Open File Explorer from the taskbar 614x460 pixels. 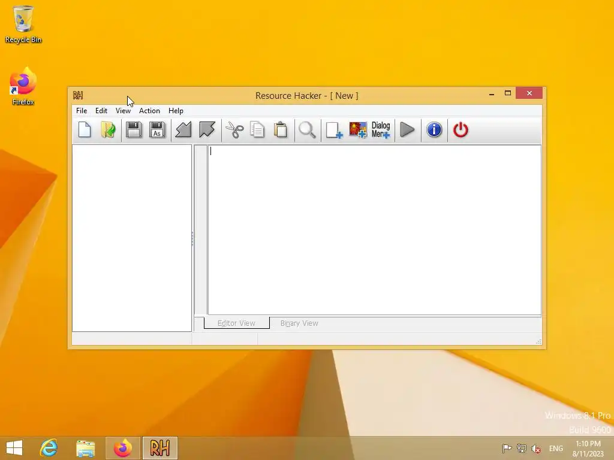[85, 448]
